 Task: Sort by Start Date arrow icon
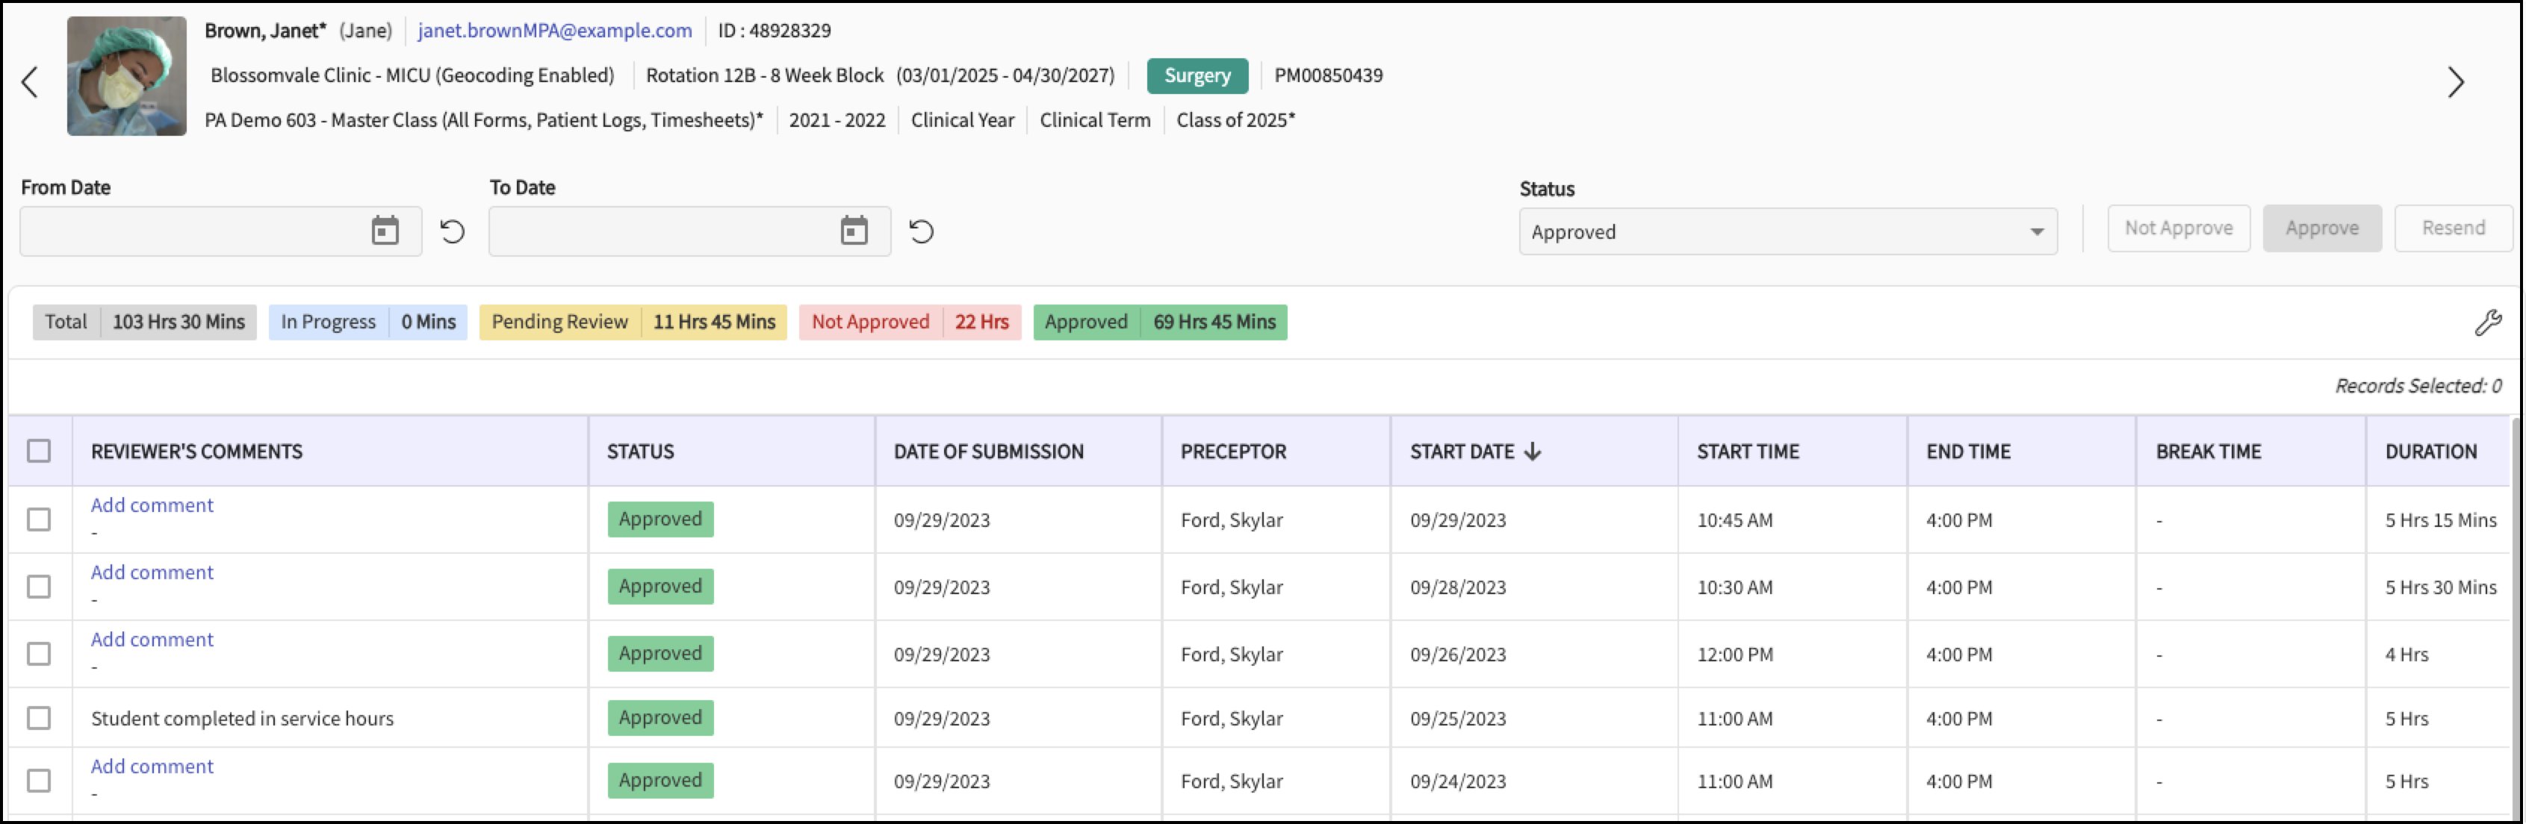click(x=1533, y=452)
